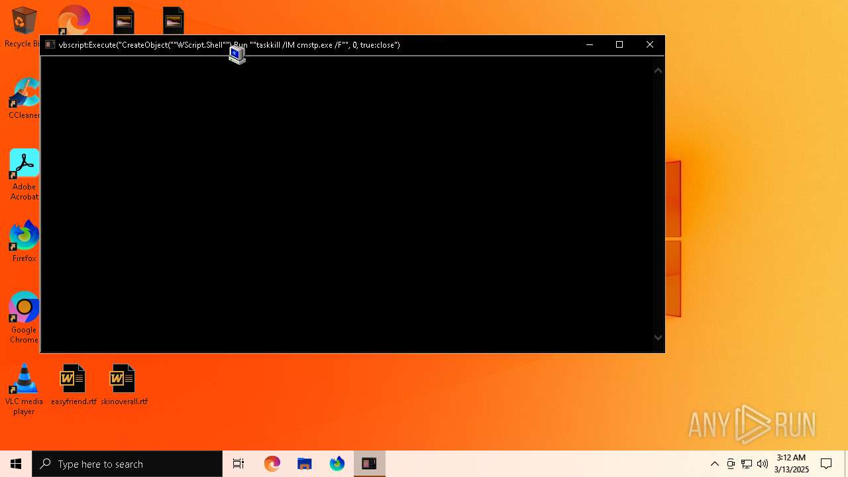Open the Action Center notifications
The width and height of the screenshot is (848, 477).
point(826,464)
